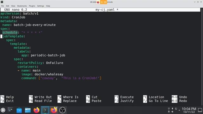
Task: Open the KDE application launcher
Action: [3, 110]
